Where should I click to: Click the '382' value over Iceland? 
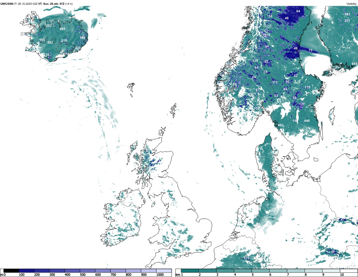(50, 42)
